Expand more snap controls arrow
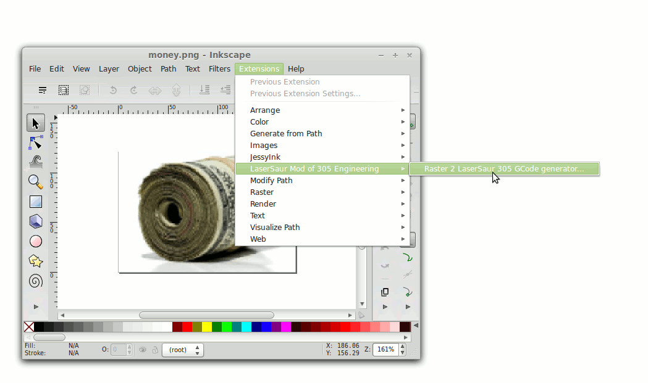 click(x=408, y=307)
